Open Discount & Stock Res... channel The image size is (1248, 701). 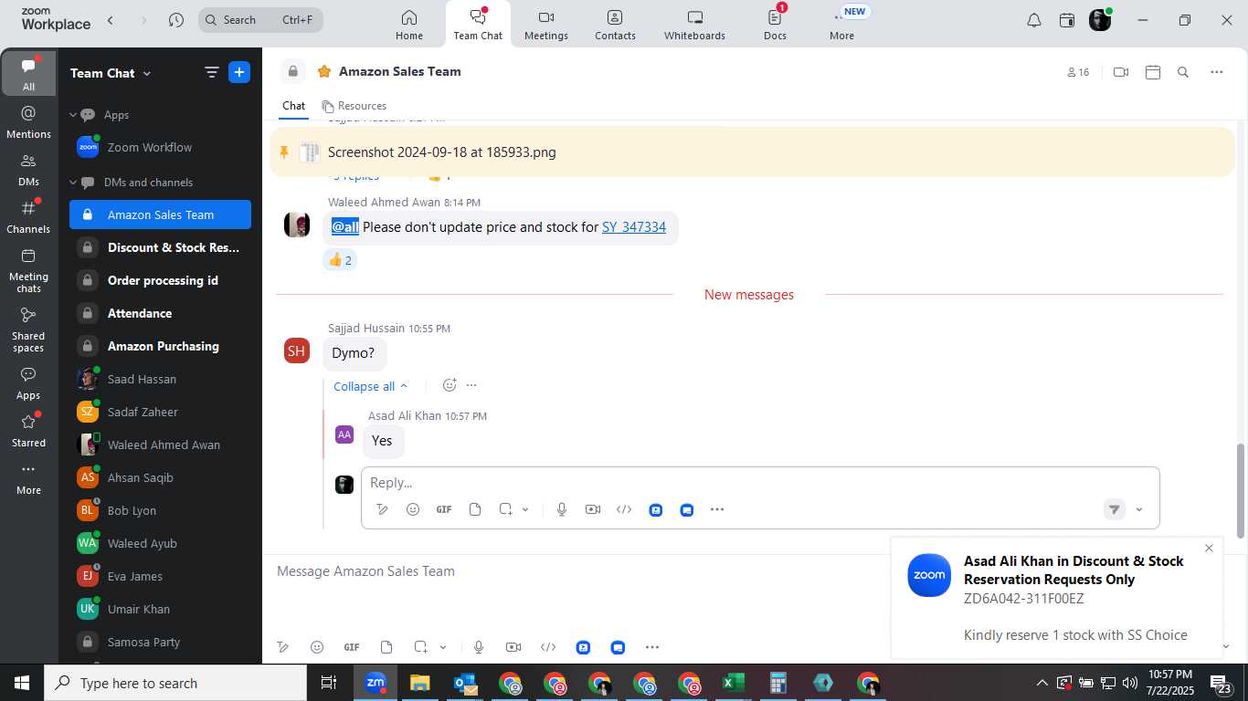pos(160,247)
